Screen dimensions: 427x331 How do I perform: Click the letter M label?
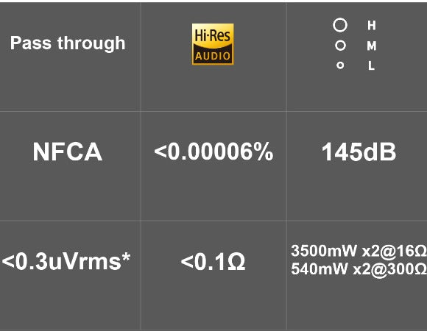[x=372, y=46]
